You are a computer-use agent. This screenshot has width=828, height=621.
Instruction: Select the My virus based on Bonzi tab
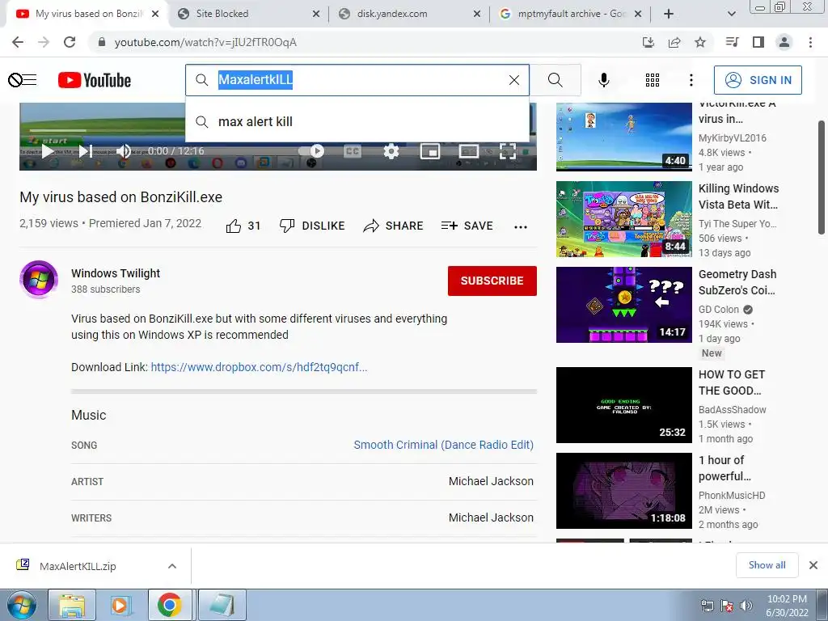(x=86, y=14)
